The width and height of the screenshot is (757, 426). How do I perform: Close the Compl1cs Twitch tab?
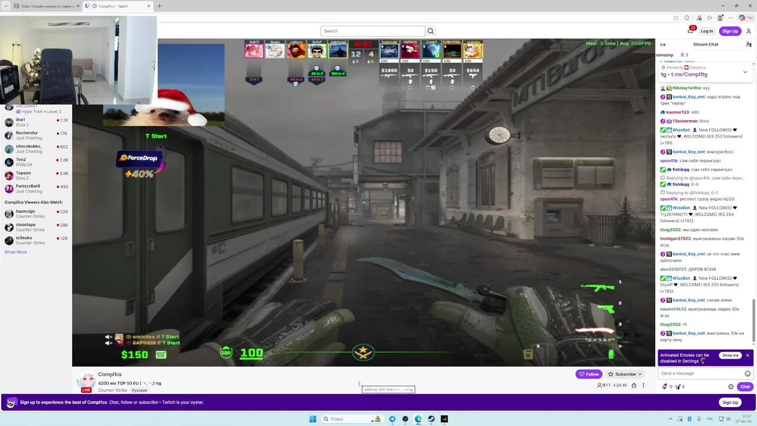tap(149, 6)
